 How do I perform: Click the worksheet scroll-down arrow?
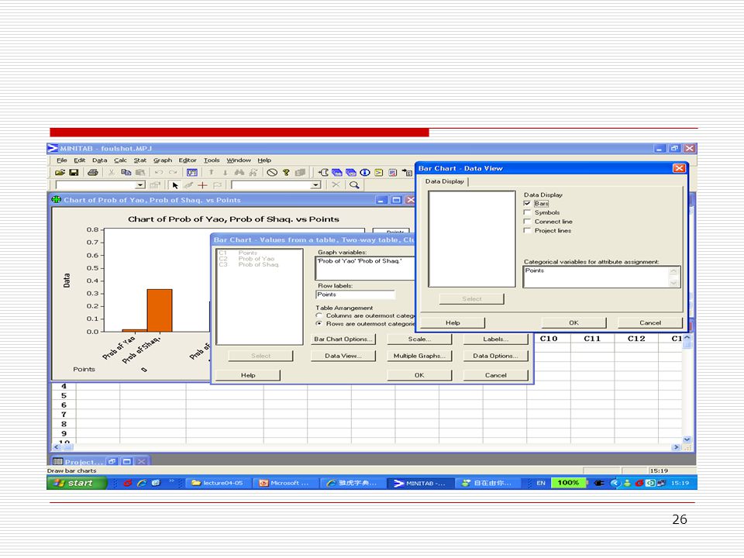[x=687, y=439]
